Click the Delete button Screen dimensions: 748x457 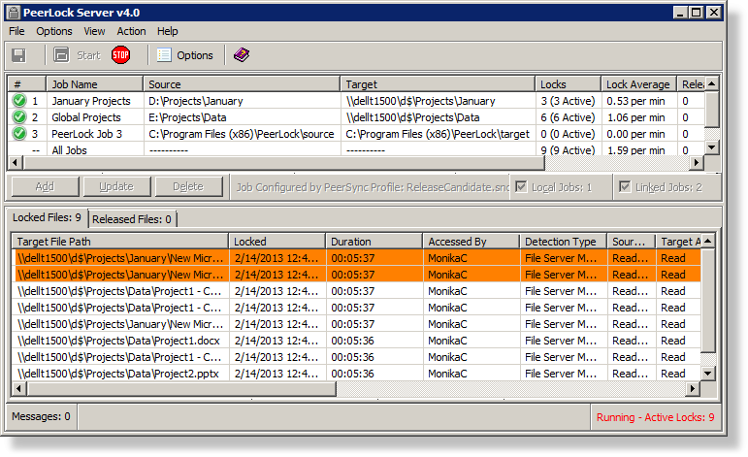coord(188,186)
